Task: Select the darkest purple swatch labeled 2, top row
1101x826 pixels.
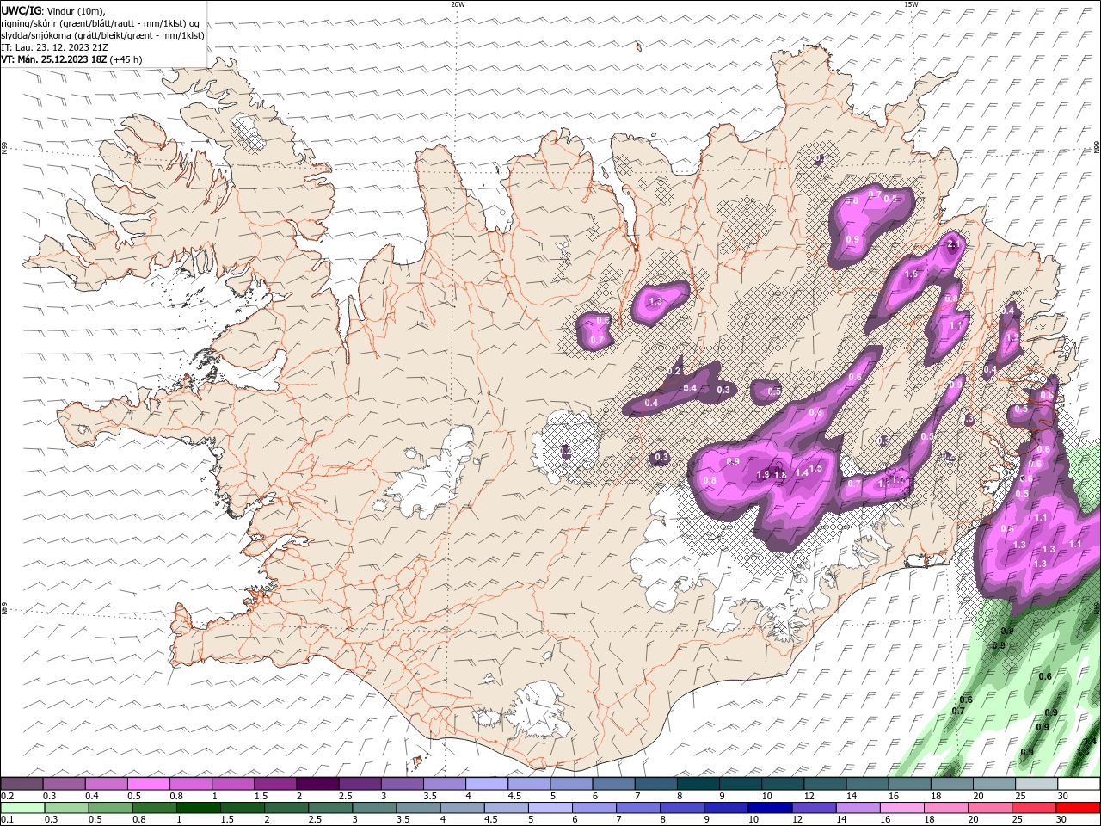Action: tap(317, 784)
